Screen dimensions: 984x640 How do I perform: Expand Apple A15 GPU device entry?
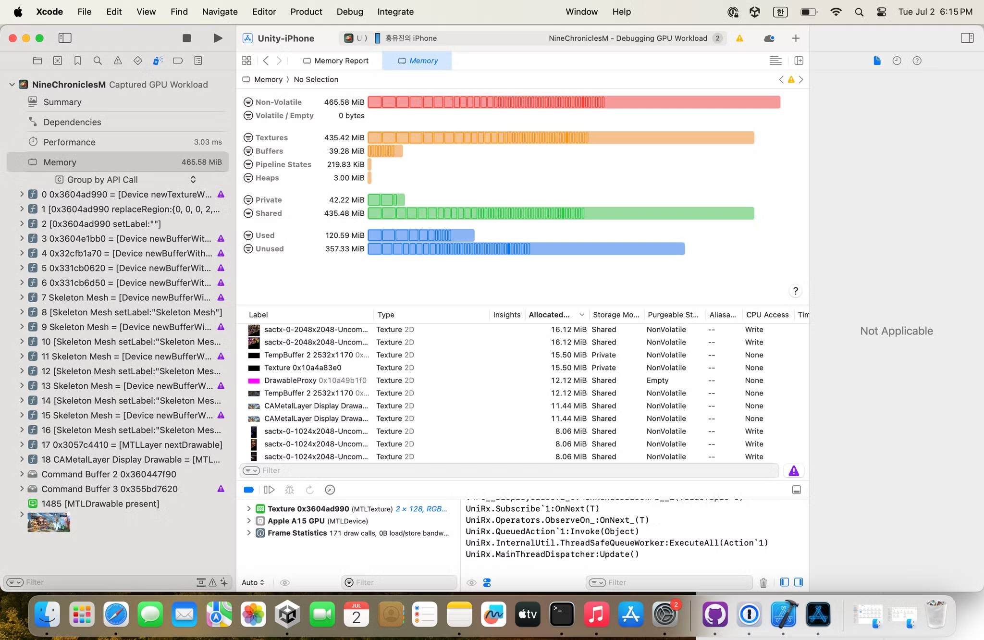248,520
